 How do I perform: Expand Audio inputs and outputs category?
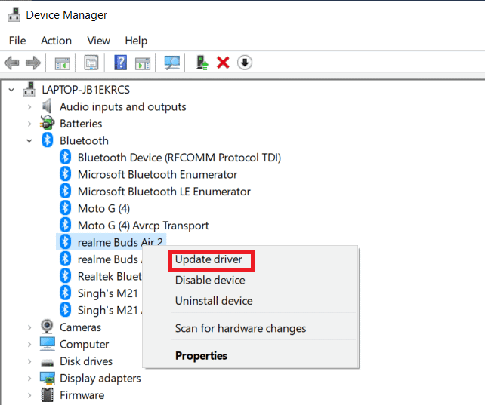pyautogui.click(x=29, y=107)
